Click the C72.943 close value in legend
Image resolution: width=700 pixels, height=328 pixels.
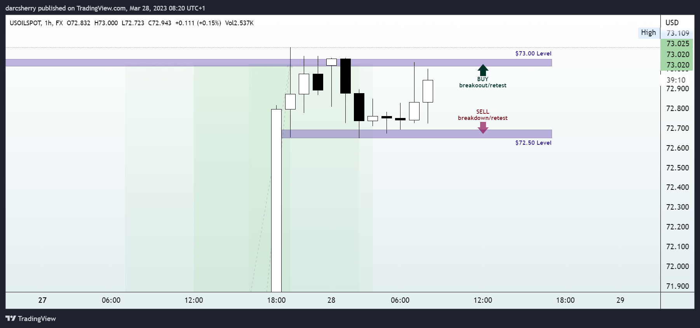(x=160, y=23)
